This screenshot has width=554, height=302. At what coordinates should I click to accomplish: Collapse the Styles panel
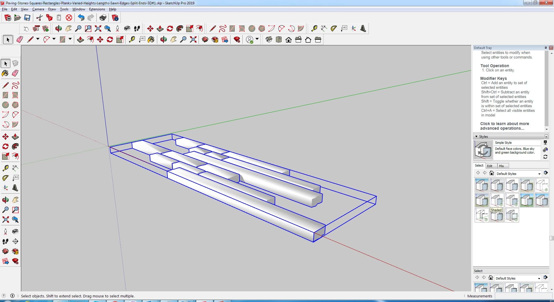[476, 137]
